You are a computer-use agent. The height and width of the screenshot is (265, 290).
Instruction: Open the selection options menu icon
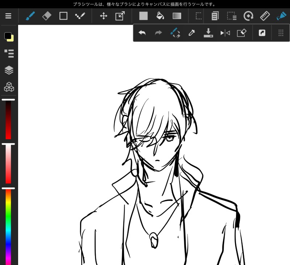pos(232,16)
